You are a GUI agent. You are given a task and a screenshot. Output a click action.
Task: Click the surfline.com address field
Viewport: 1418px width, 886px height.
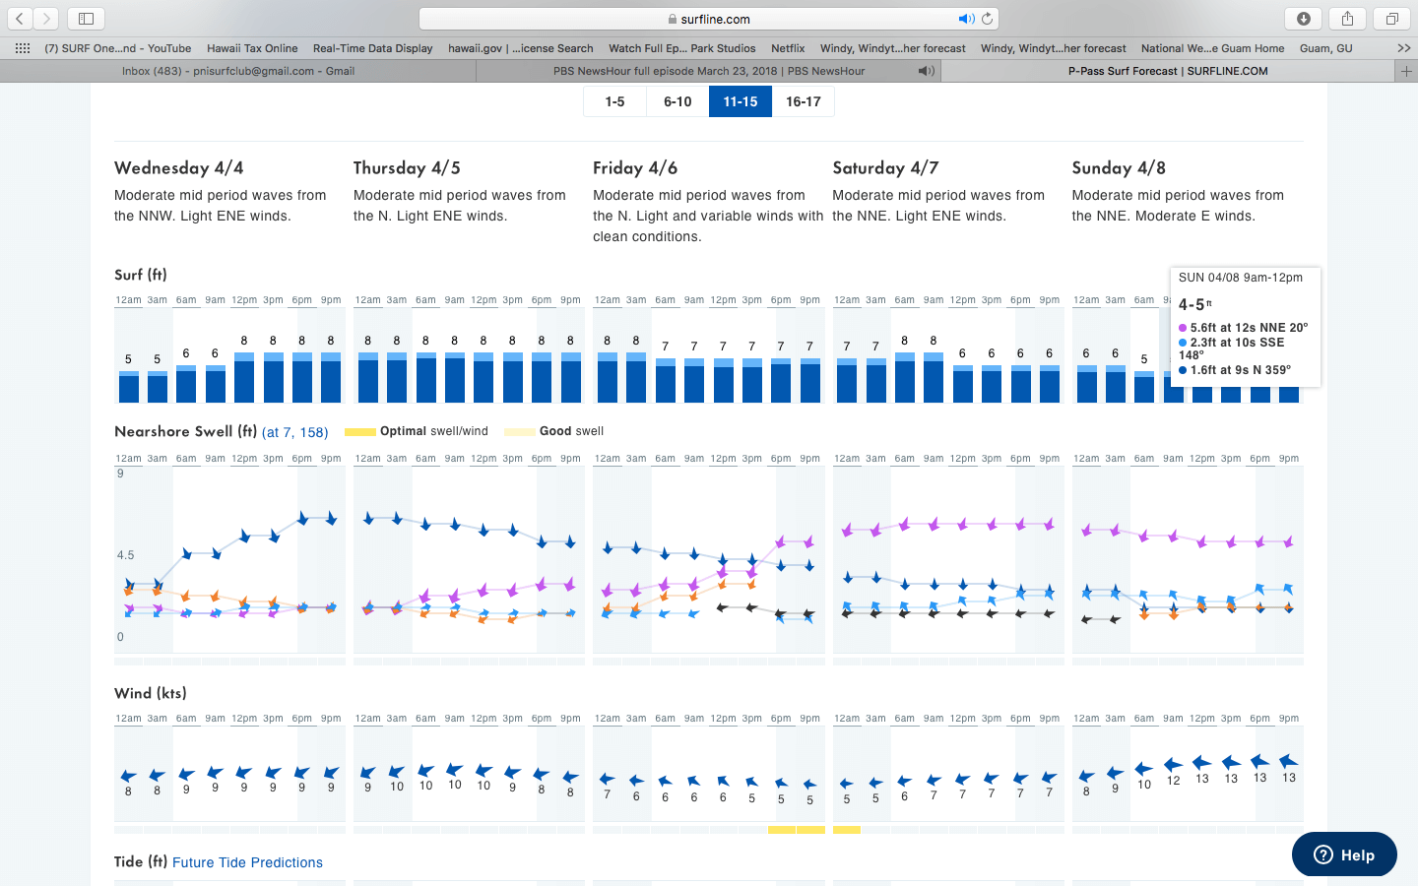click(709, 19)
